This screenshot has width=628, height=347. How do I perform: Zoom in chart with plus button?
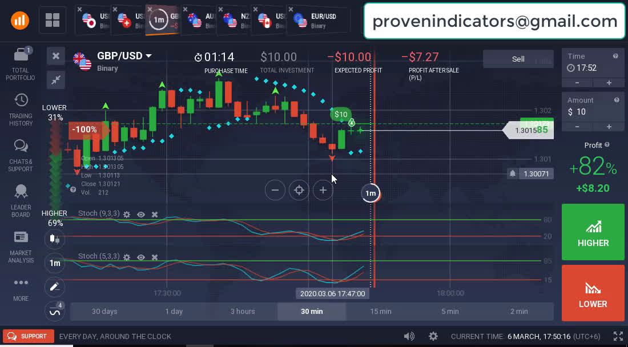[x=323, y=190]
